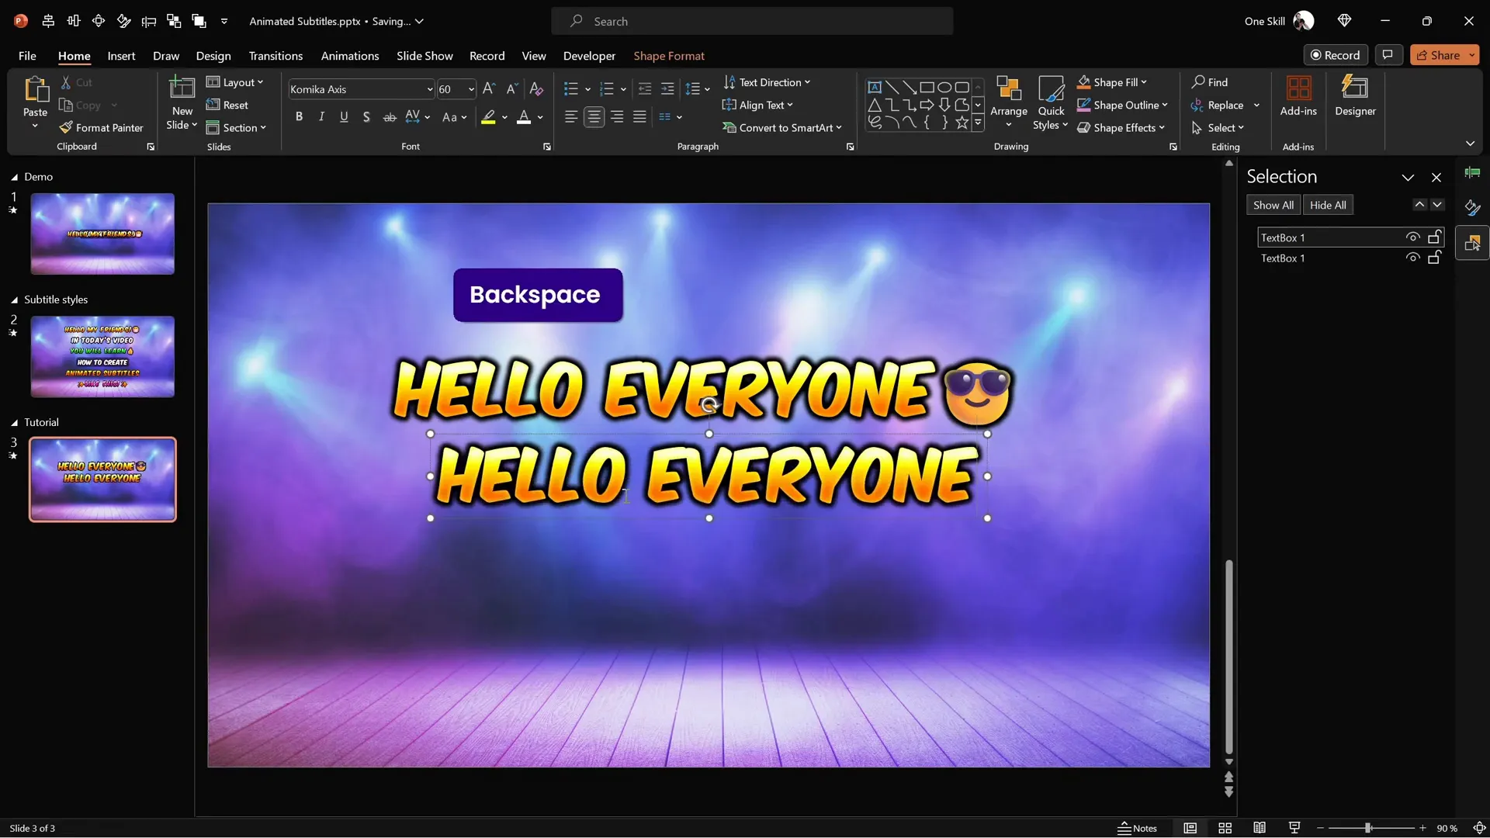Click the Hide All button
Viewport: 1490px width, 838px height.
coord(1328,205)
